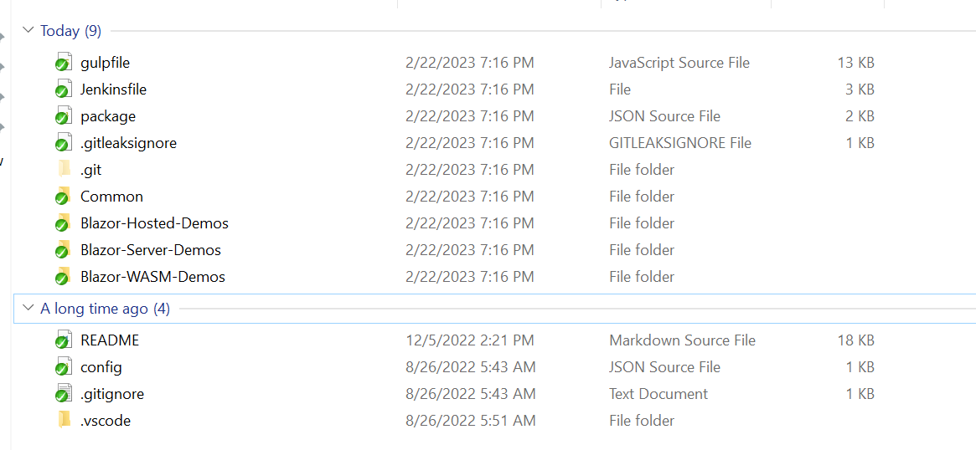976x450 pixels.
Task: Click the .vscode folder icon
Action: 64,421
